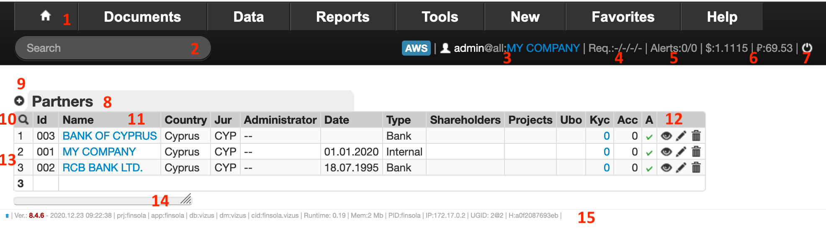View BANK OF CYPRUS via eye icon
The height and width of the screenshot is (232, 826).
point(666,136)
